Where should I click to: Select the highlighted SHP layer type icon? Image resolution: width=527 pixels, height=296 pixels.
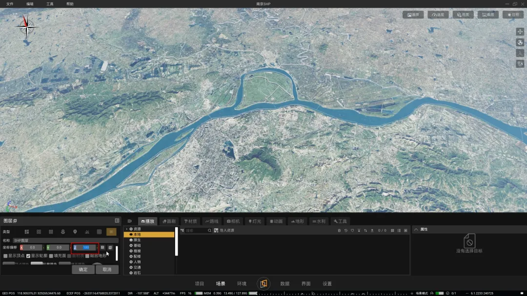pyautogui.click(x=111, y=232)
